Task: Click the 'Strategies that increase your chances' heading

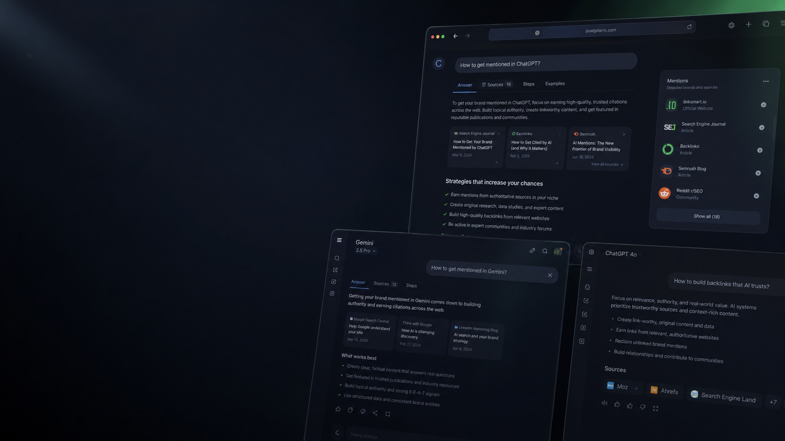Action: click(494, 182)
